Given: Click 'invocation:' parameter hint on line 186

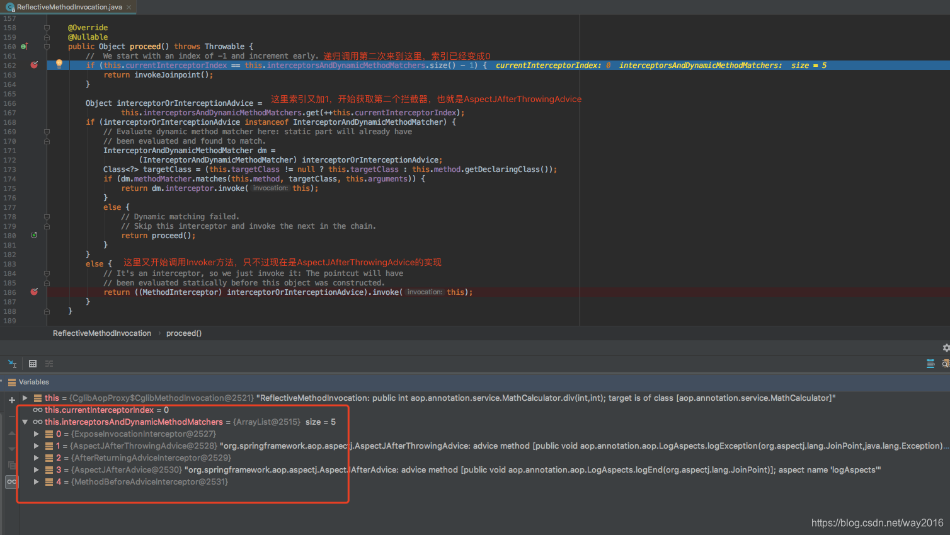Looking at the screenshot, I should (x=425, y=292).
